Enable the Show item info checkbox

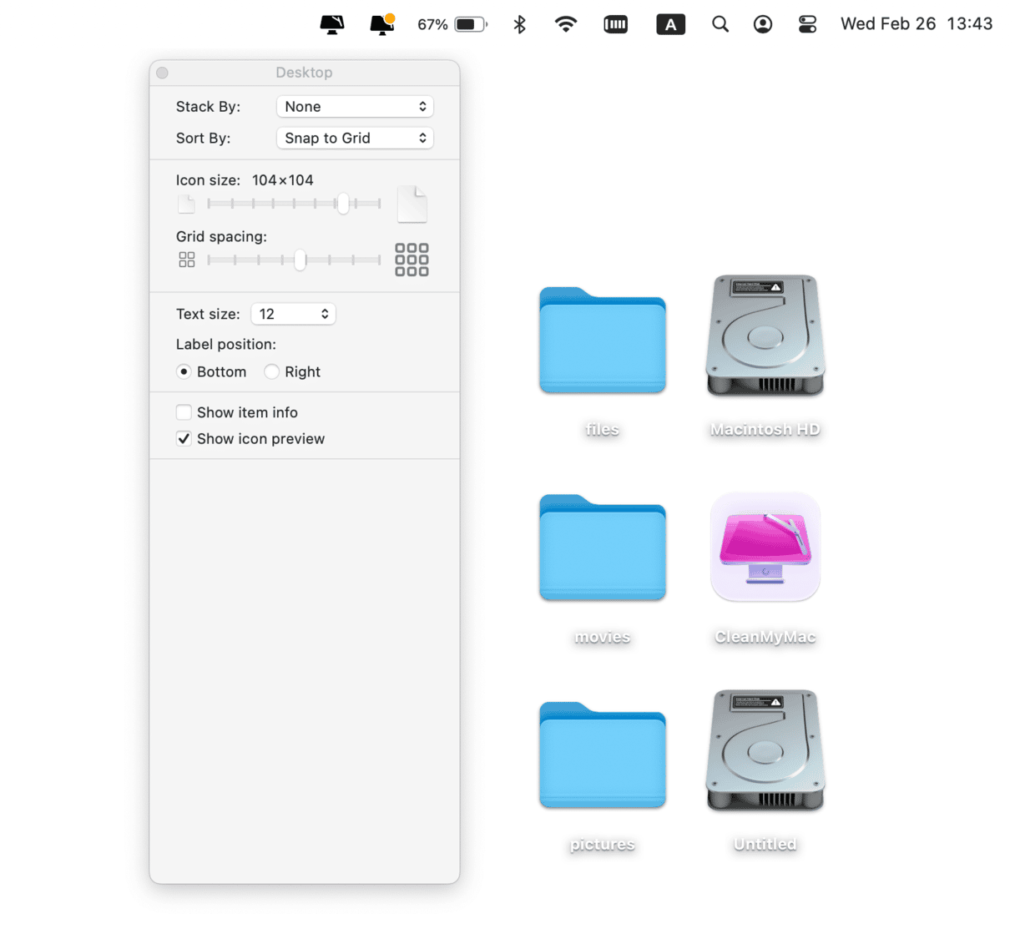[x=184, y=412]
